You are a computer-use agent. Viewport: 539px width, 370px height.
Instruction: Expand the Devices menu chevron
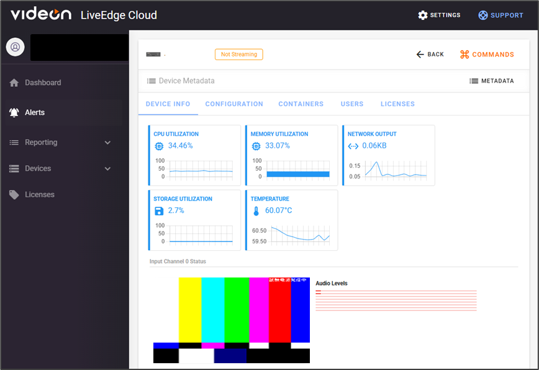pyautogui.click(x=107, y=168)
